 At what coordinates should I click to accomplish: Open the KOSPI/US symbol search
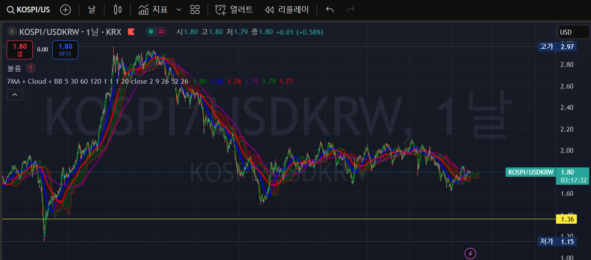pos(29,10)
